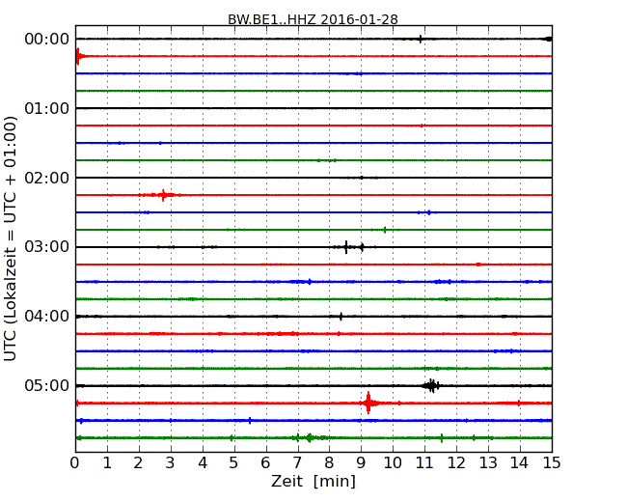This screenshot has height=502, width=627.
Task: Click the blue spike near minute 5.5 on 05:30 trace
Action: [x=250, y=420]
